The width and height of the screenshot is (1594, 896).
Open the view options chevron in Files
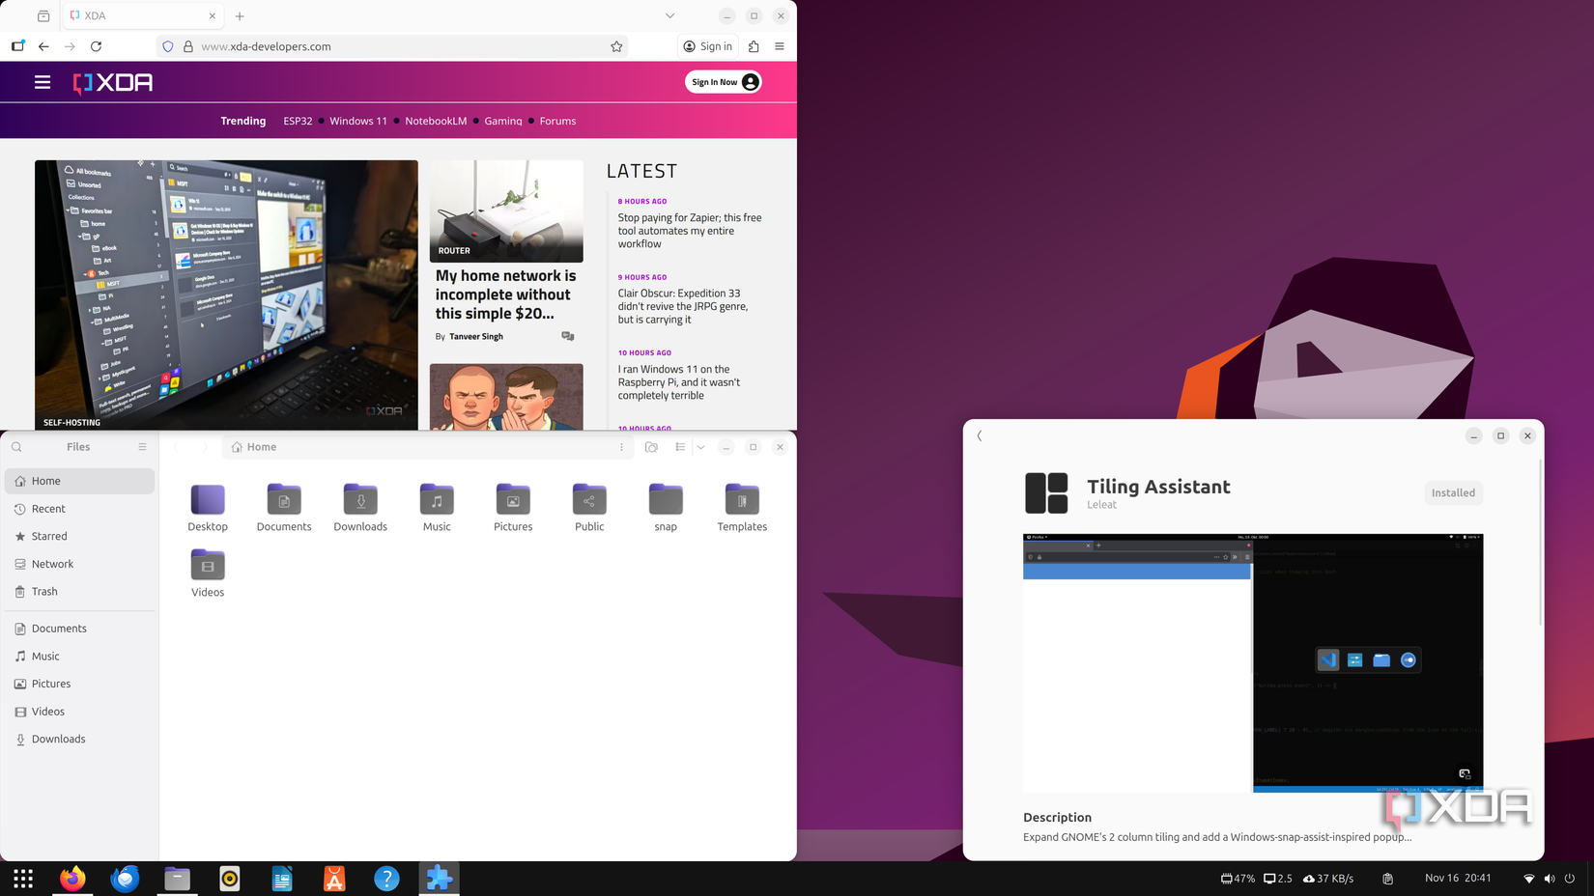pyautogui.click(x=701, y=446)
